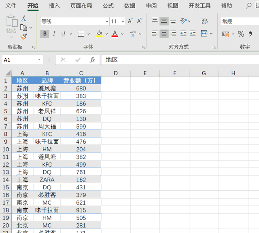Expand the Copy options arrow
Image resolution: width=259 pixels, height=233 pixels.
31,28
